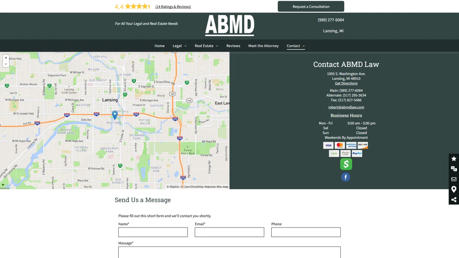Click the share icon in side panel
This screenshot has width=459, height=258.
tap(454, 200)
